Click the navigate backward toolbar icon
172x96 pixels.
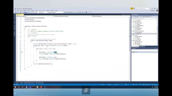click(16, 13)
